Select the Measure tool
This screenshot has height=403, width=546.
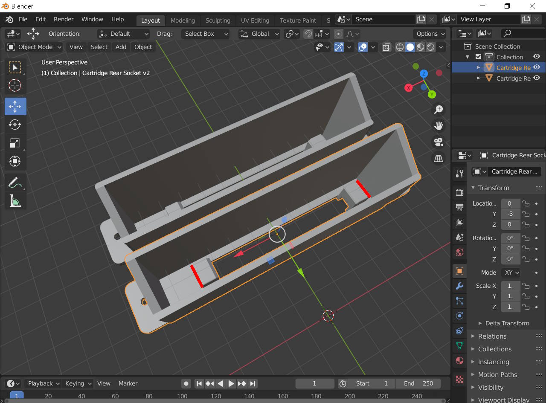[x=15, y=200]
